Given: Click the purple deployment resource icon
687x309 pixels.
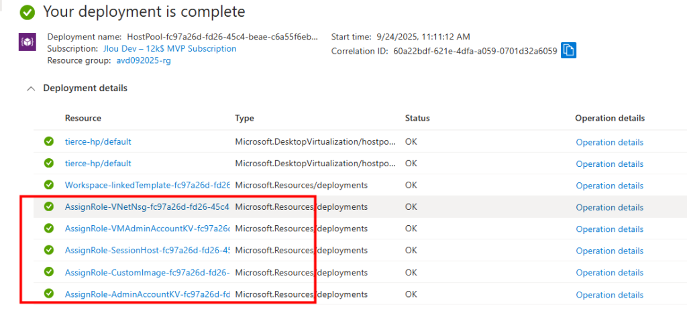Looking at the screenshot, I should tap(26, 42).
